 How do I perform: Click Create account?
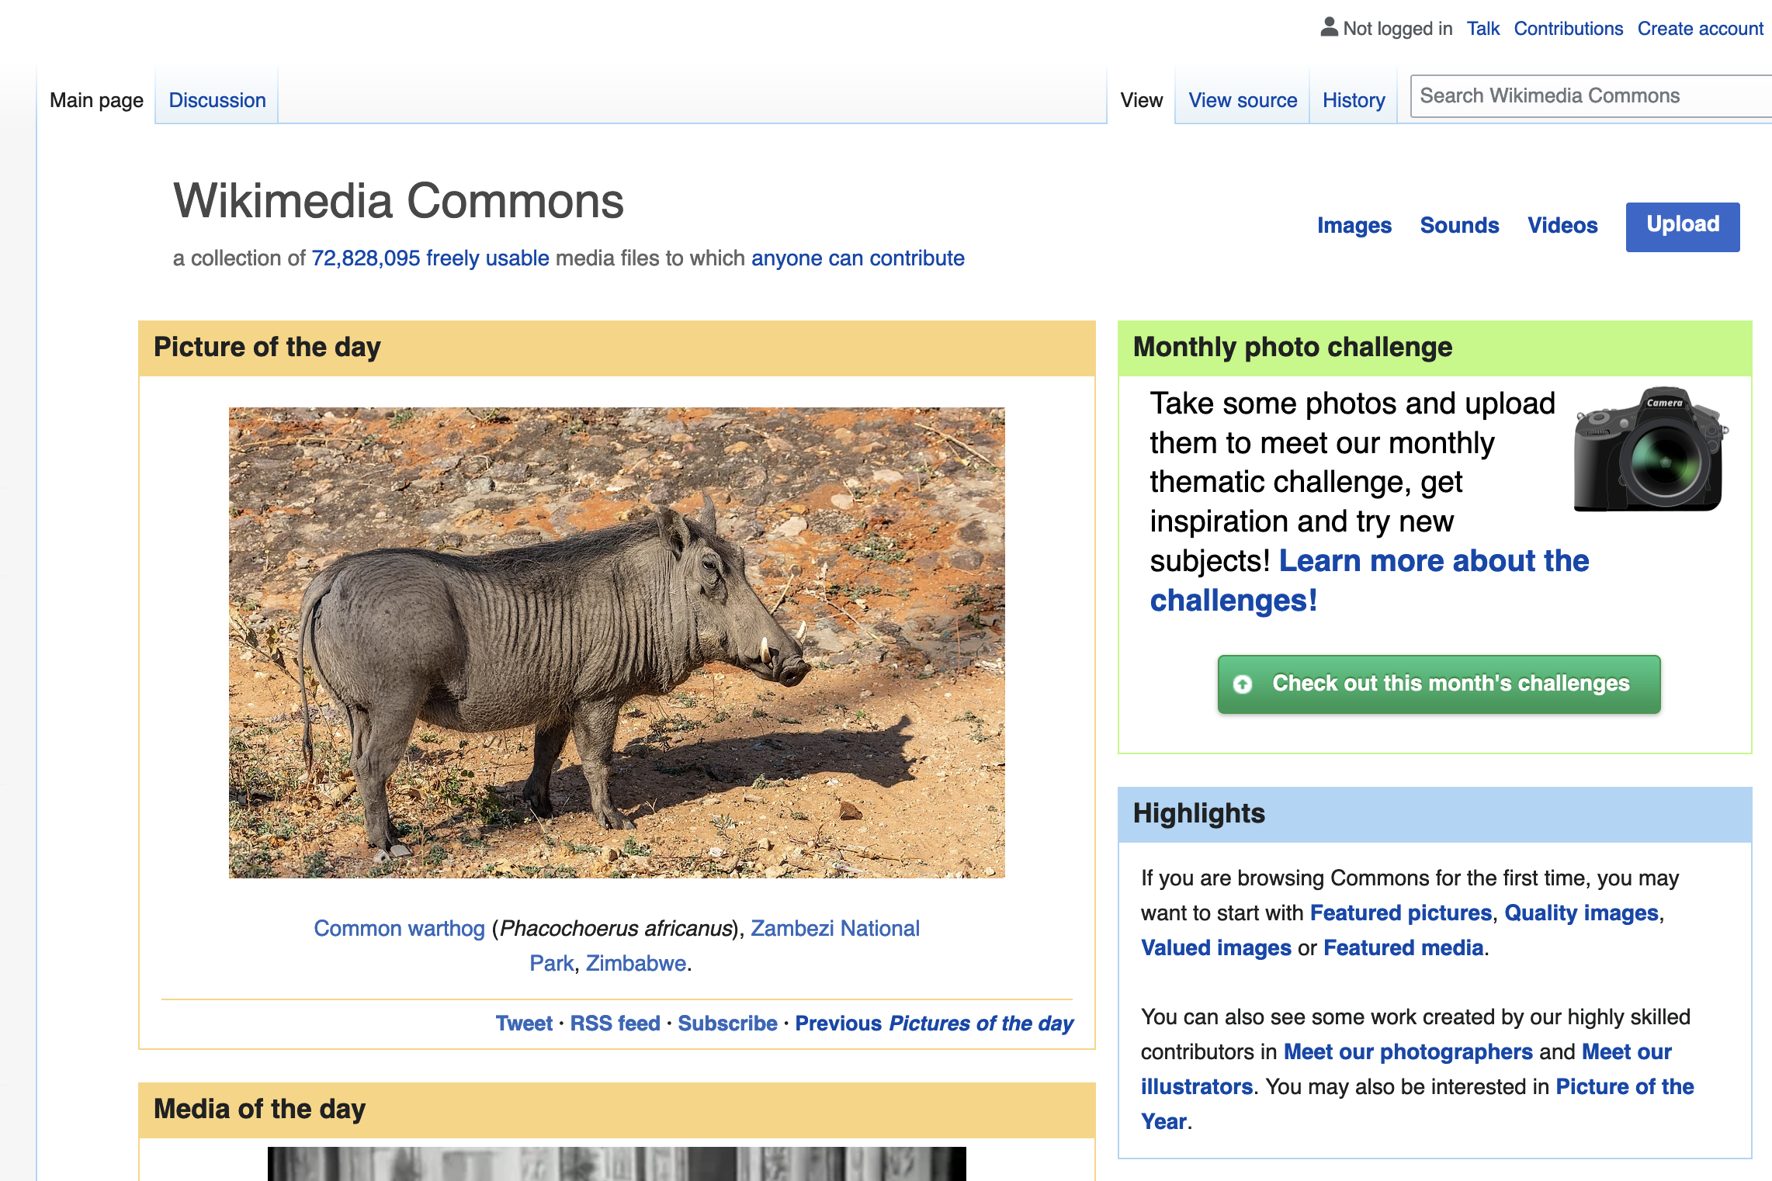pyautogui.click(x=1700, y=29)
